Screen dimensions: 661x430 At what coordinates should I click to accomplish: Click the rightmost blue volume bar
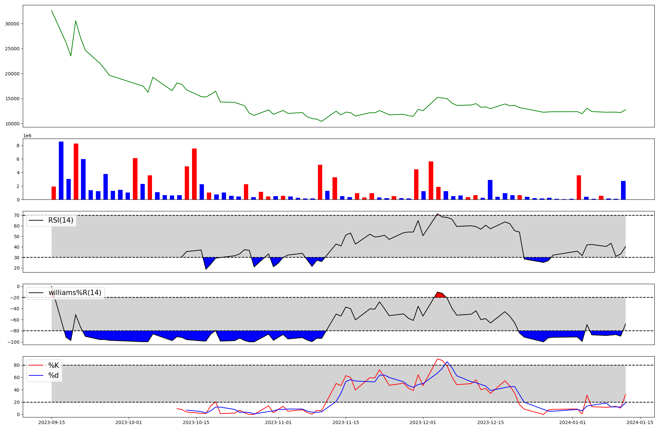(623, 190)
